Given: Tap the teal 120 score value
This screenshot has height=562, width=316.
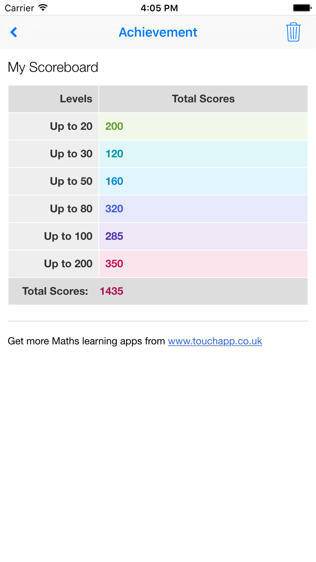Looking at the screenshot, I should (x=114, y=154).
